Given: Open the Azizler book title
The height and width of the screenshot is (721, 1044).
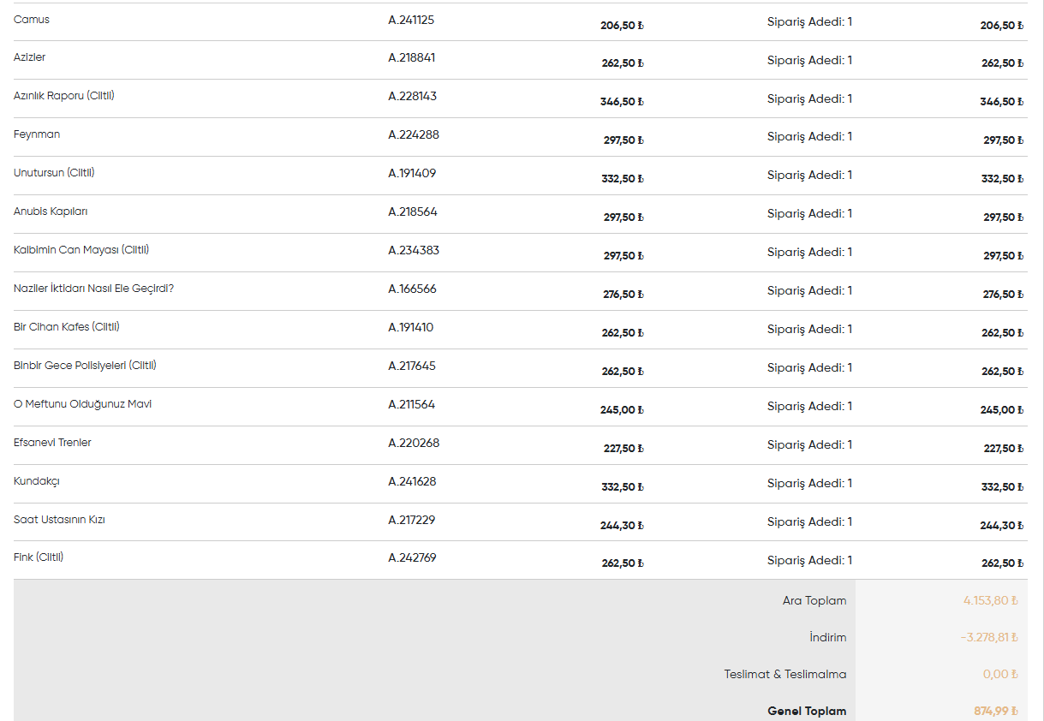Looking at the screenshot, I should point(30,57).
